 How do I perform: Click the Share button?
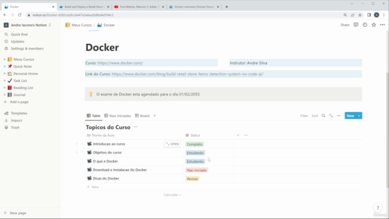[x=345, y=25]
